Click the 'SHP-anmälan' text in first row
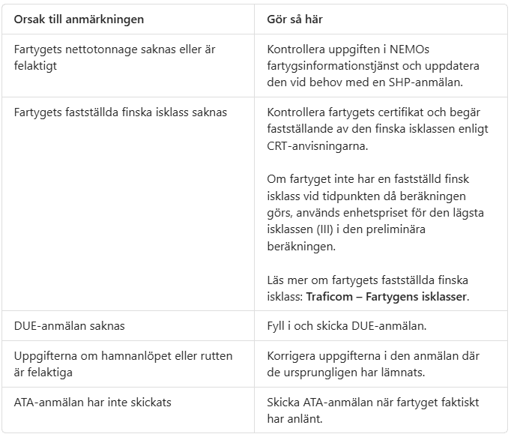Viewport: 514px width, 437px height. point(426,82)
